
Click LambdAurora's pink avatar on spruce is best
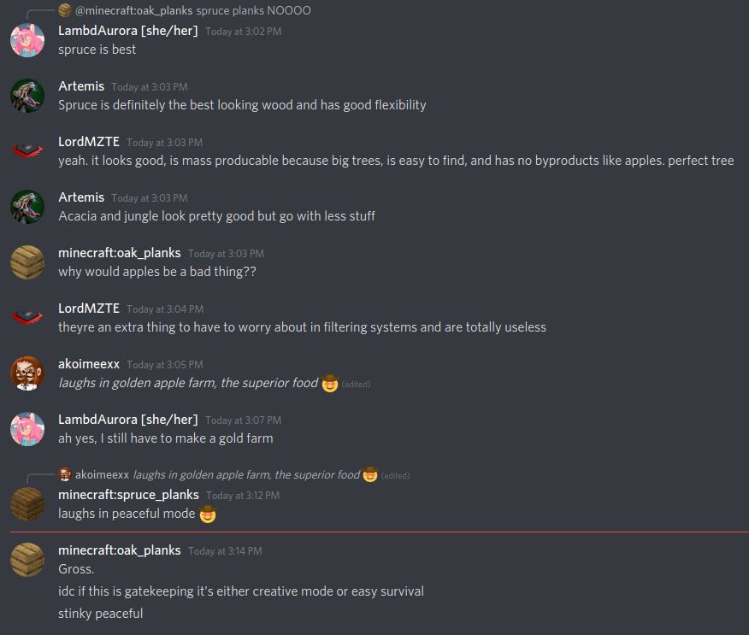27,40
